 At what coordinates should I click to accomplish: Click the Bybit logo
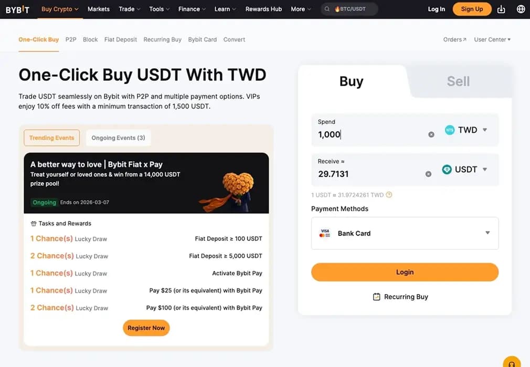point(17,9)
